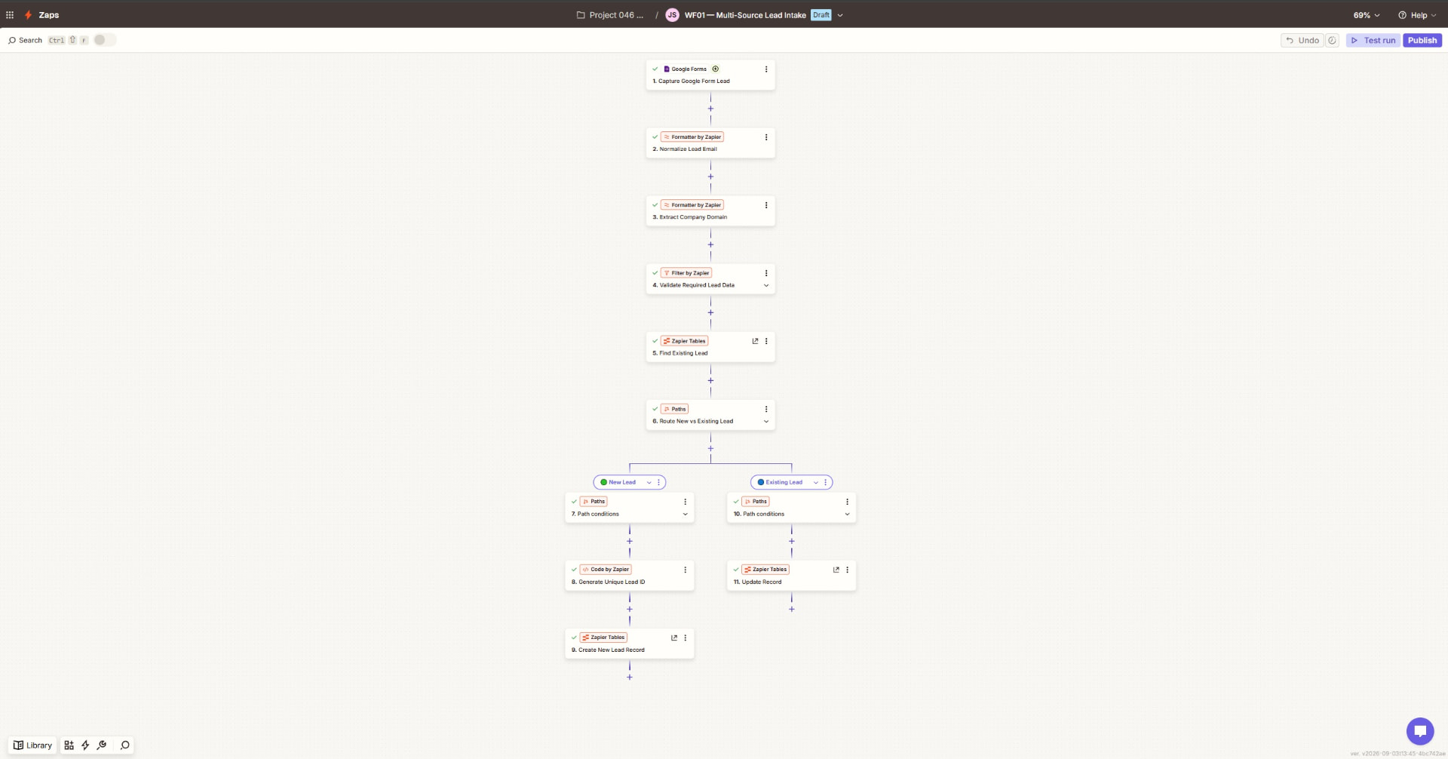Start a Test run
Screen dimensions: 1448x759
point(1373,41)
